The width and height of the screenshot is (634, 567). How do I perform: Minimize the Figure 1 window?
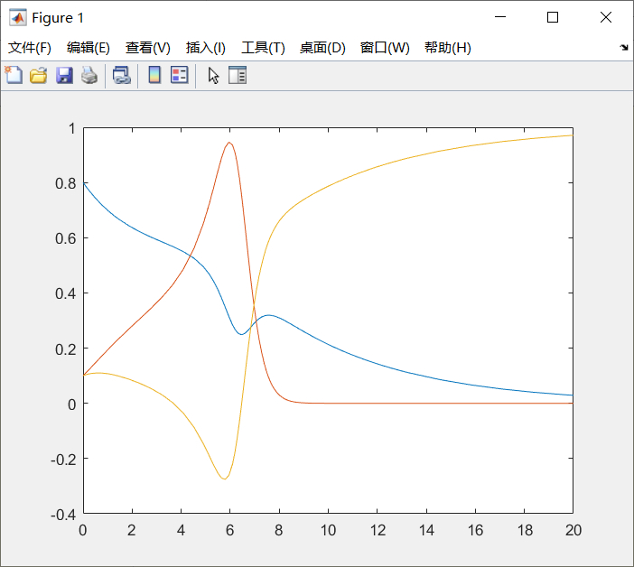click(500, 17)
